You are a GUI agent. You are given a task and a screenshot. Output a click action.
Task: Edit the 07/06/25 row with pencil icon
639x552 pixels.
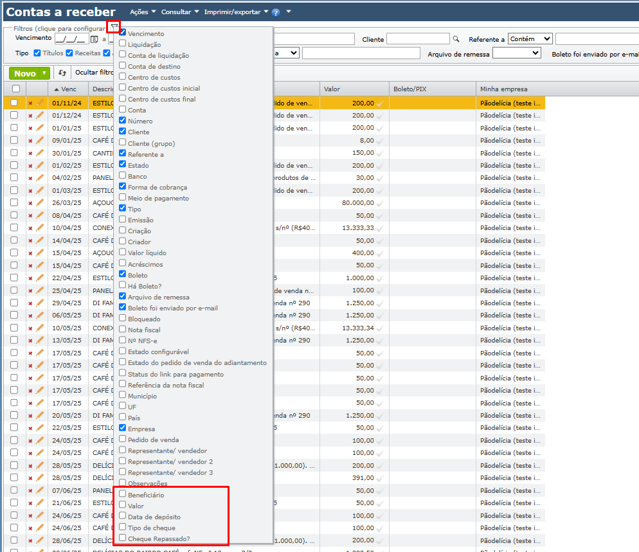(39, 490)
